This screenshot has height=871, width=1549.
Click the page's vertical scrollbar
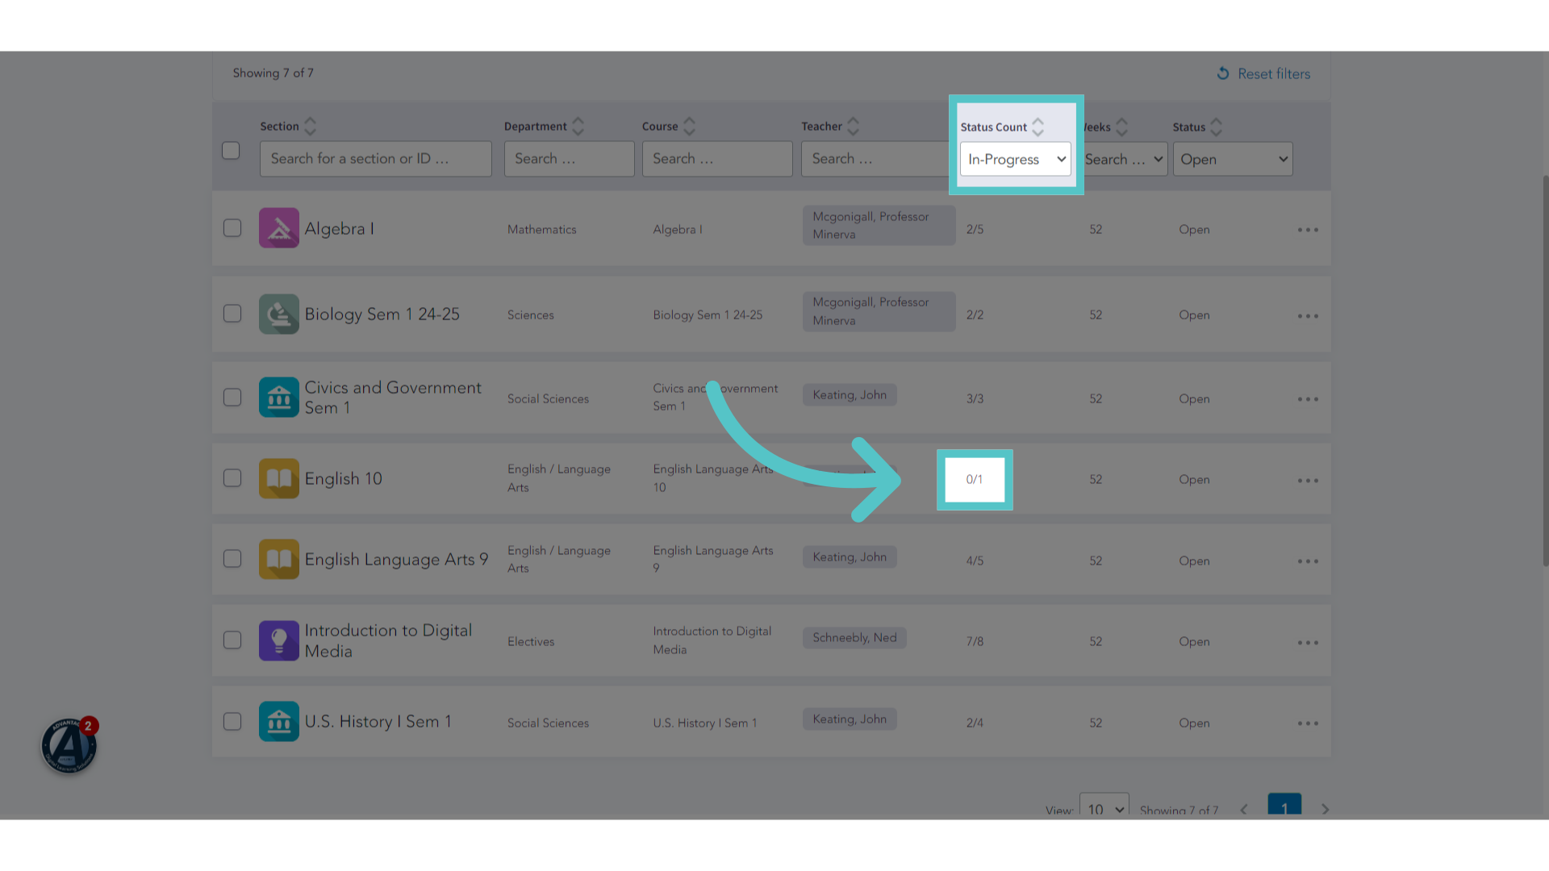(x=1545, y=371)
